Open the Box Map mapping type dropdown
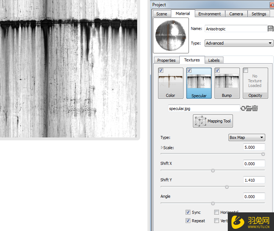The image size is (274, 231). 246,137
